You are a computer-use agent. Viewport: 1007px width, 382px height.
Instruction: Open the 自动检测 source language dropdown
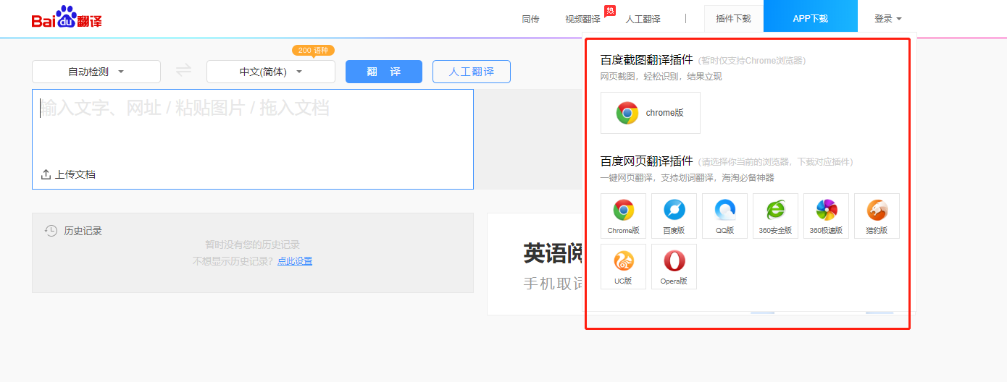(96, 72)
